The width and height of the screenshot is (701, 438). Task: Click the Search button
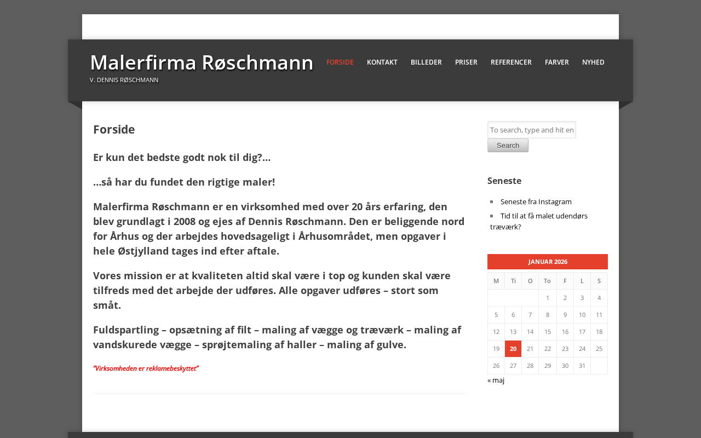click(x=508, y=146)
